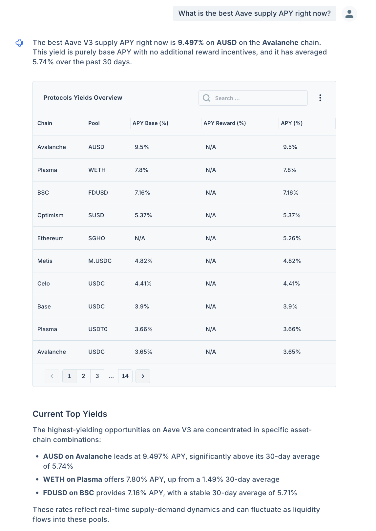Open the three-dot table options menu
Viewport: 376px width, 531px height.
(x=320, y=98)
